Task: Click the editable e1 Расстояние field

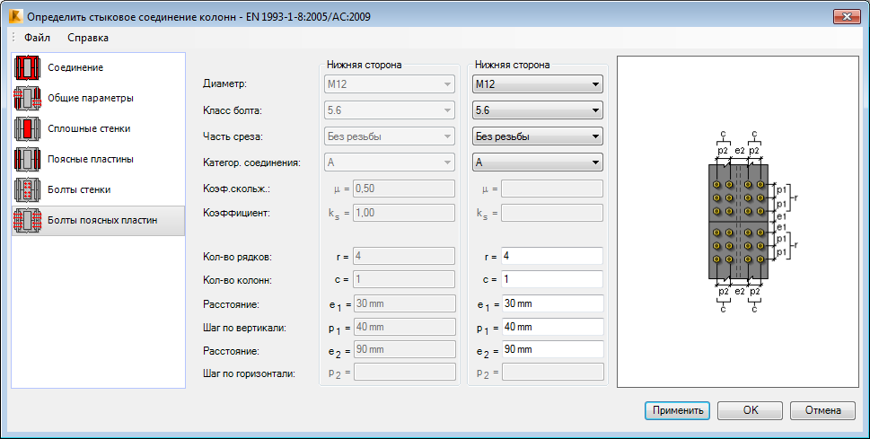Action: (x=551, y=303)
